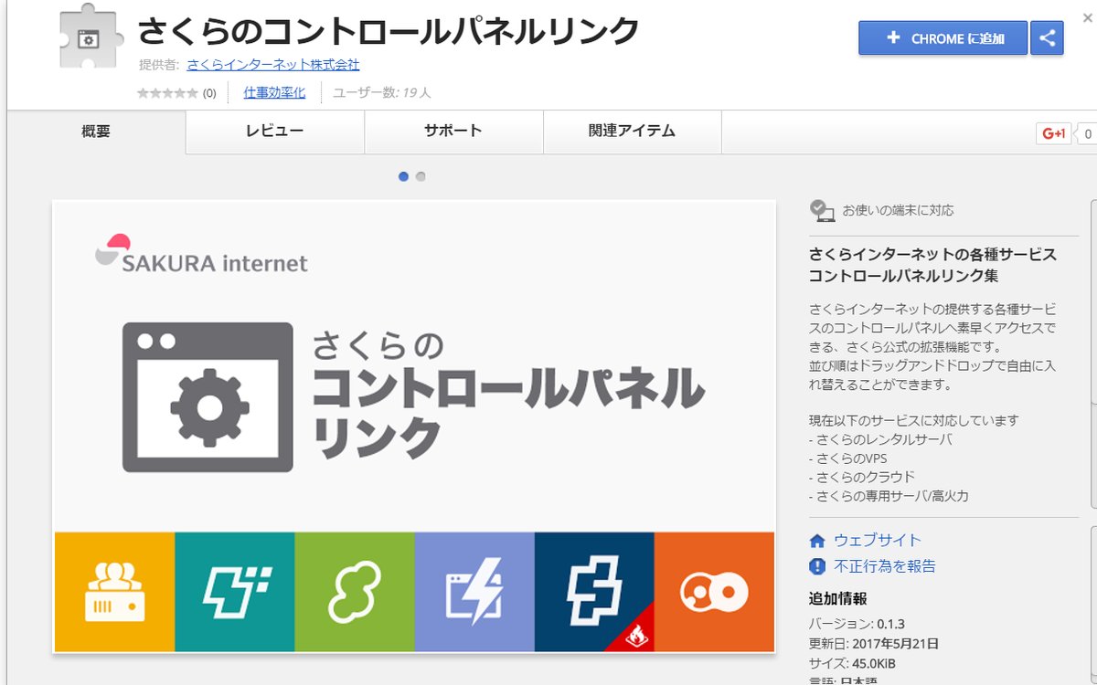The image size is (1097, 685).
Task: Click the yellow rental server tile icon
Action: pos(114,592)
